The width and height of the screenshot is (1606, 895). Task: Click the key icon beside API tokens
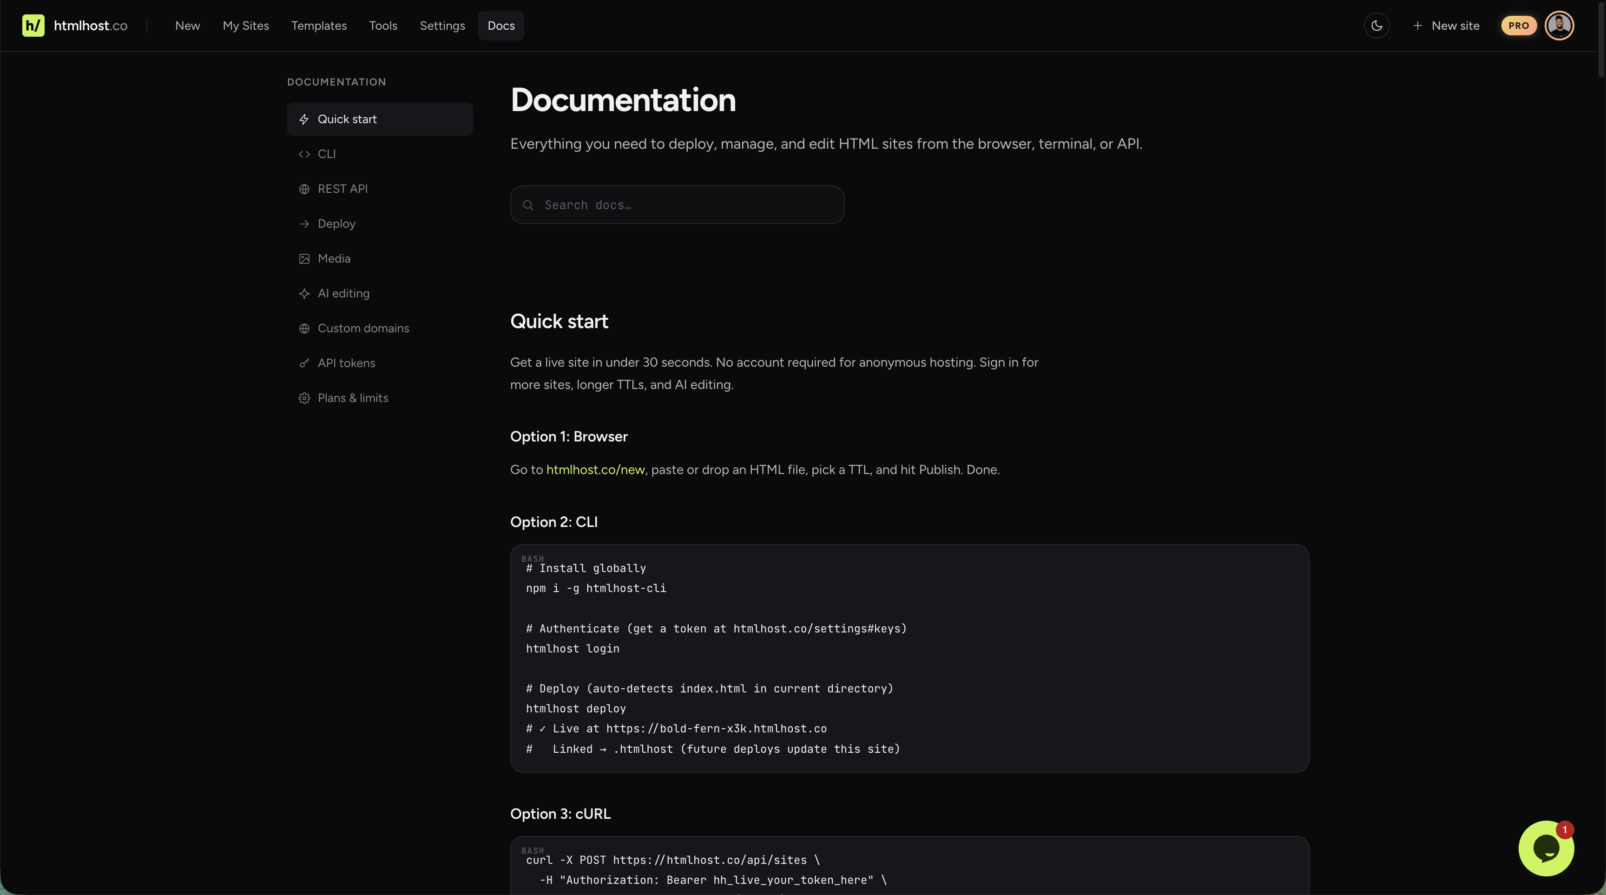304,363
